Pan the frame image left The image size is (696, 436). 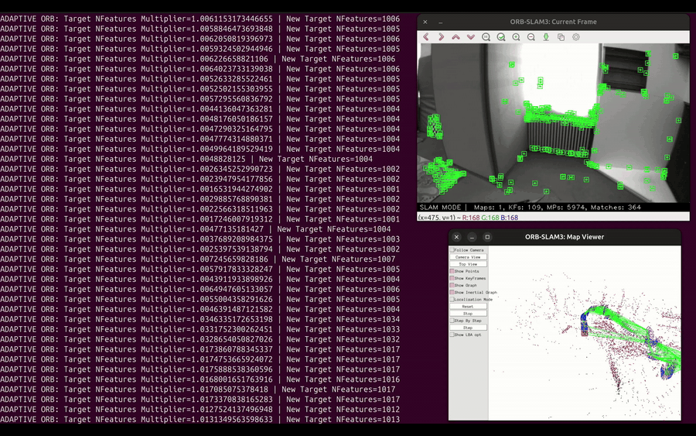(426, 37)
